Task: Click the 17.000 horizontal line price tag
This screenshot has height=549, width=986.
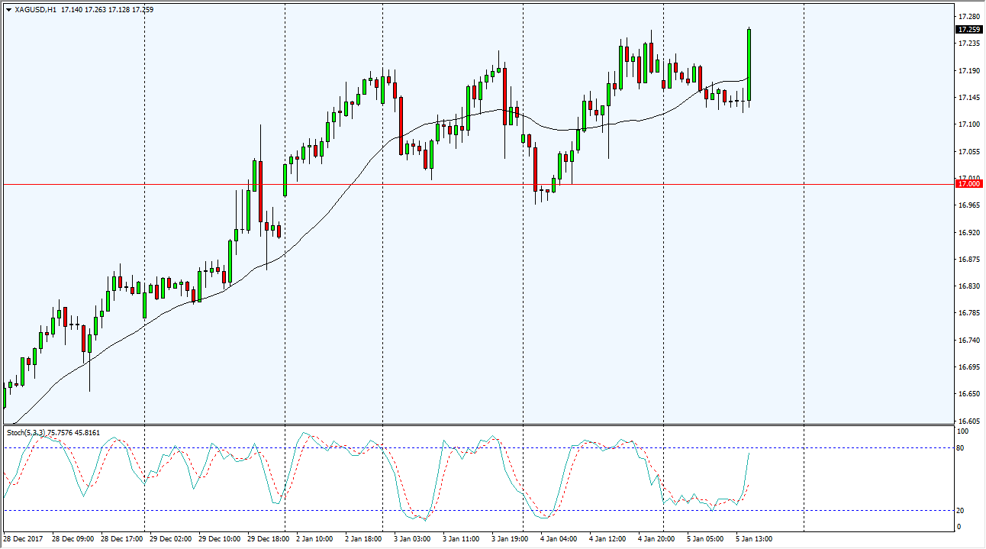Action: point(968,184)
